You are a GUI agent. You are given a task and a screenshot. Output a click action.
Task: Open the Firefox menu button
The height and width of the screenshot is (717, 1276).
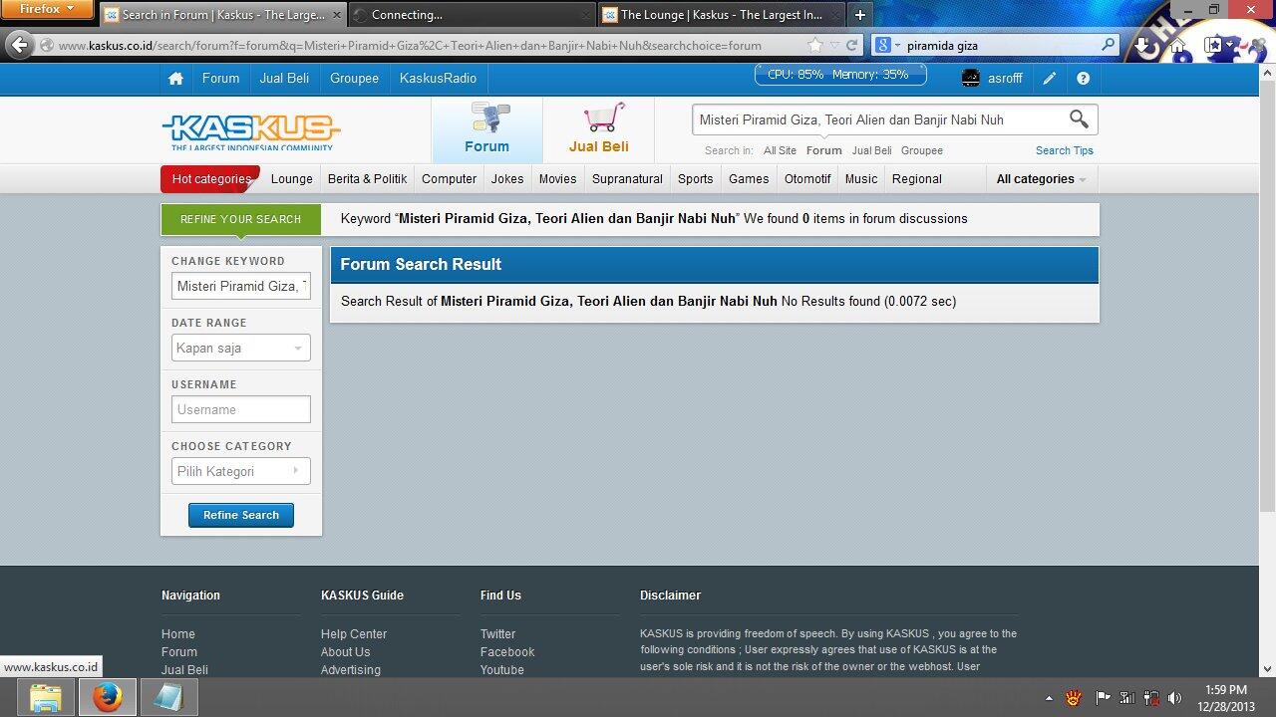pyautogui.click(x=47, y=9)
